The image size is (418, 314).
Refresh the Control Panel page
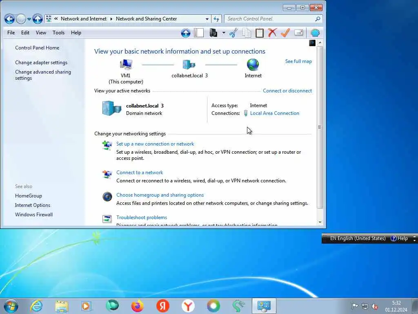pos(216,19)
